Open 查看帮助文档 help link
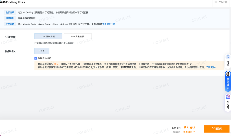Screen dimensions: 231x136 tap(109, 24)
